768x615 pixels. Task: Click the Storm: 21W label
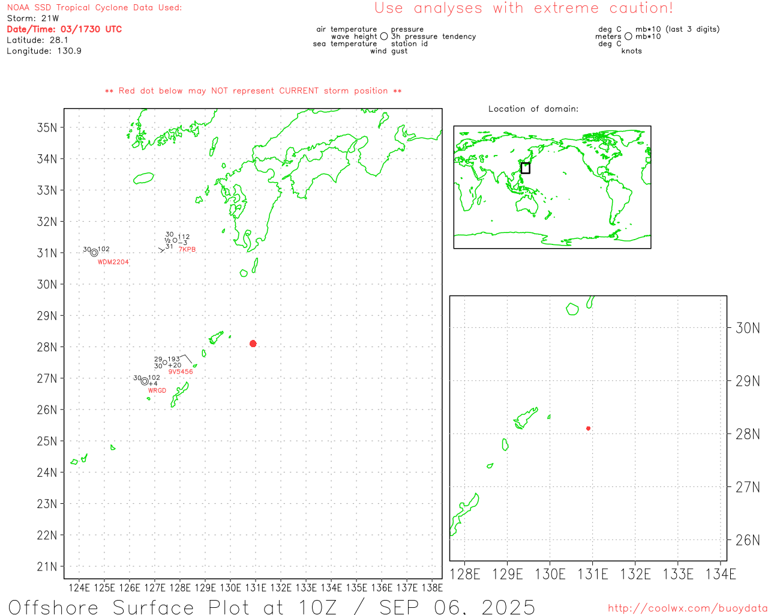pos(33,19)
